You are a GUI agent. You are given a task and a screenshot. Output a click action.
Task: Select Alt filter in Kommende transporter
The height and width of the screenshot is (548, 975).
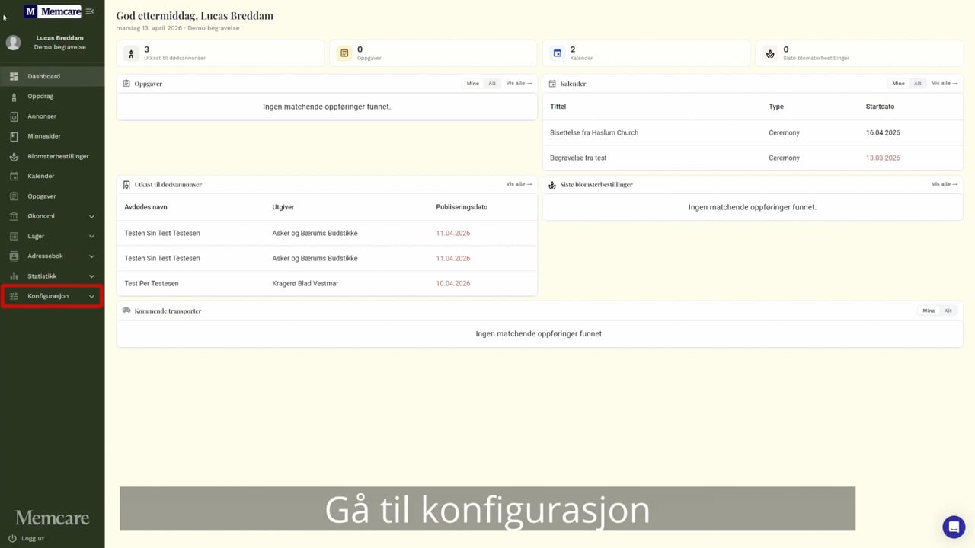pyautogui.click(x=948, y=311)
